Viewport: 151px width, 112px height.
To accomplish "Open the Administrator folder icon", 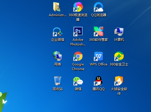I will tap(57, 7).
